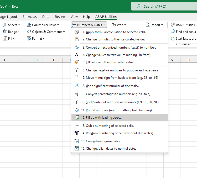Viewport: 197px width, 178px height.
Task: Click the Random numbering icon
Action: [x=77, y=133]
